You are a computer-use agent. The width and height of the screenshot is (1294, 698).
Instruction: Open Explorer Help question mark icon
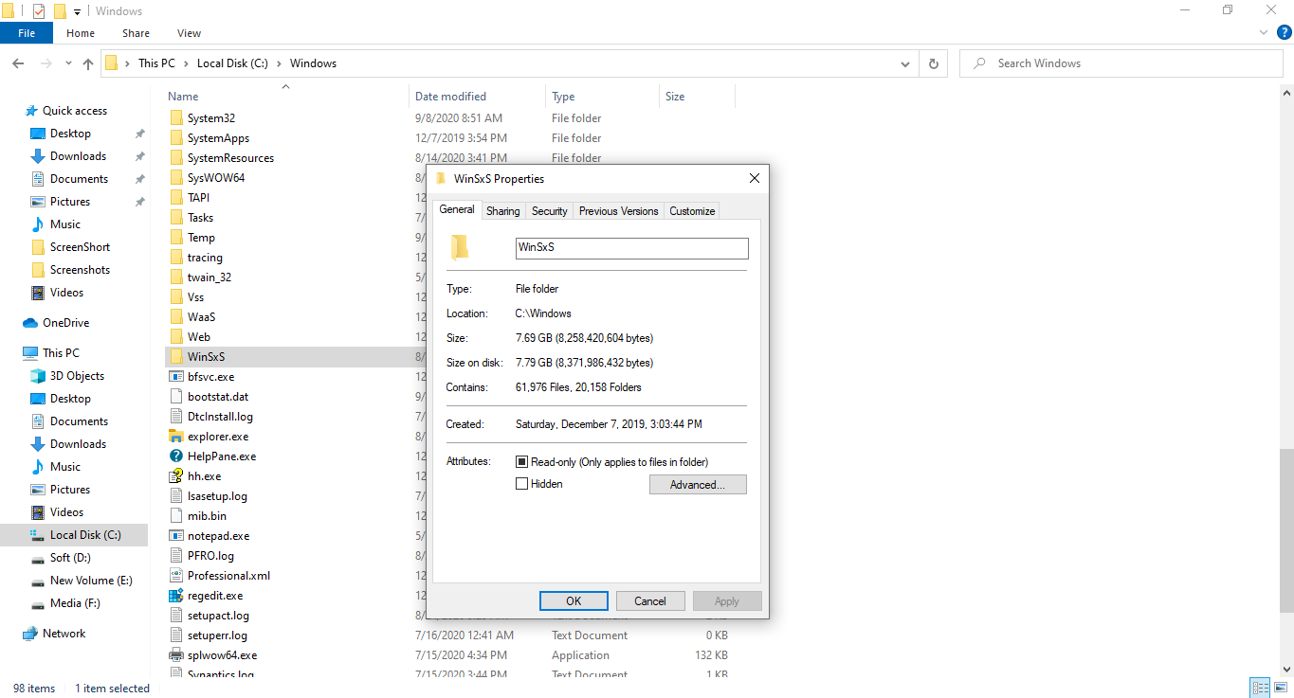click(1284, 32)
